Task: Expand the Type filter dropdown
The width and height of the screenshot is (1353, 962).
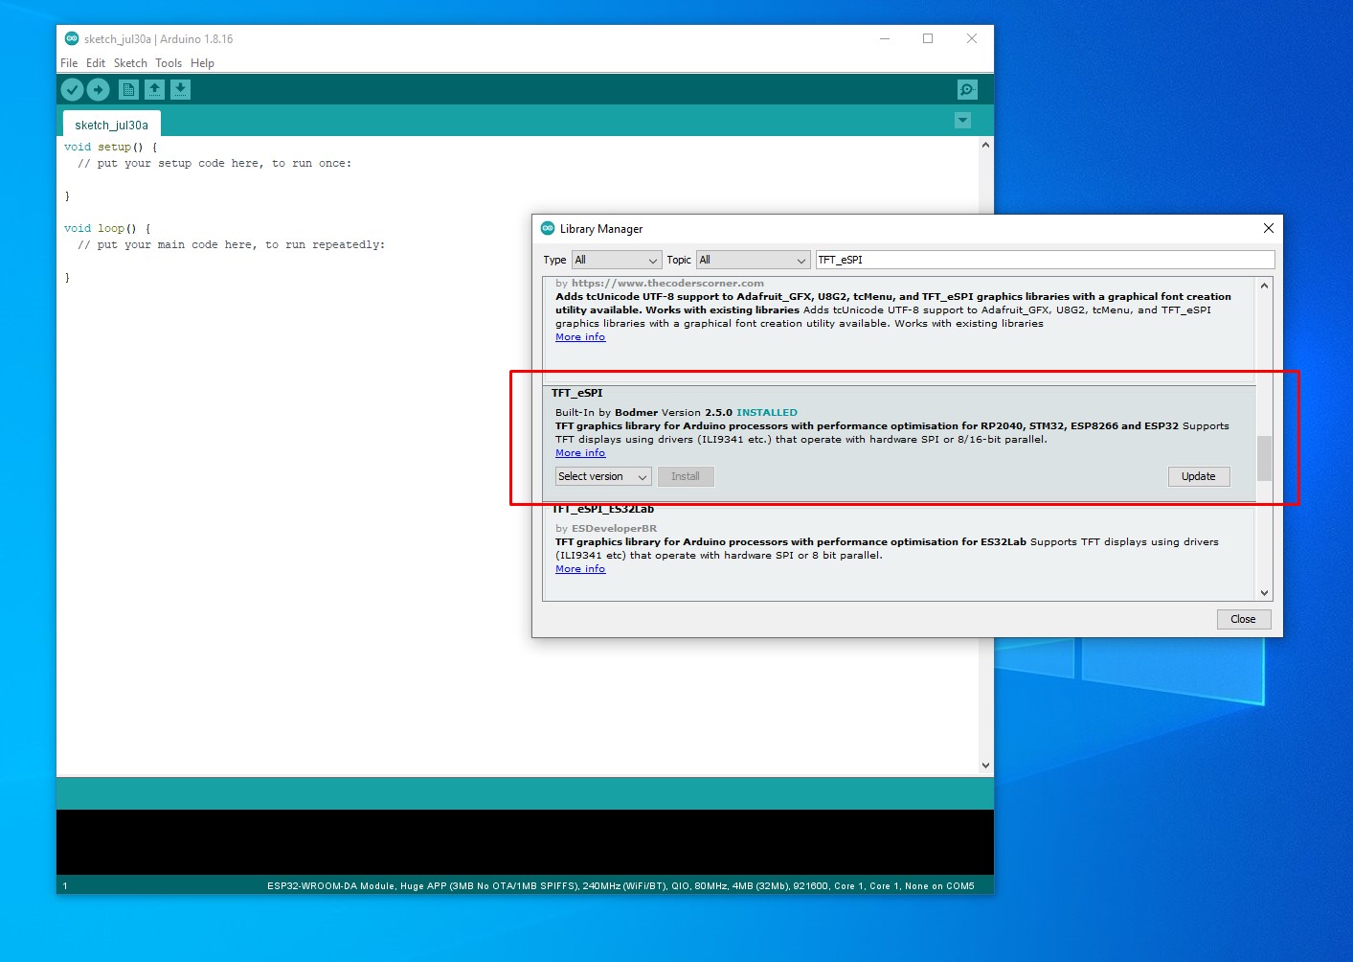Action: click(x=617, y=260)
